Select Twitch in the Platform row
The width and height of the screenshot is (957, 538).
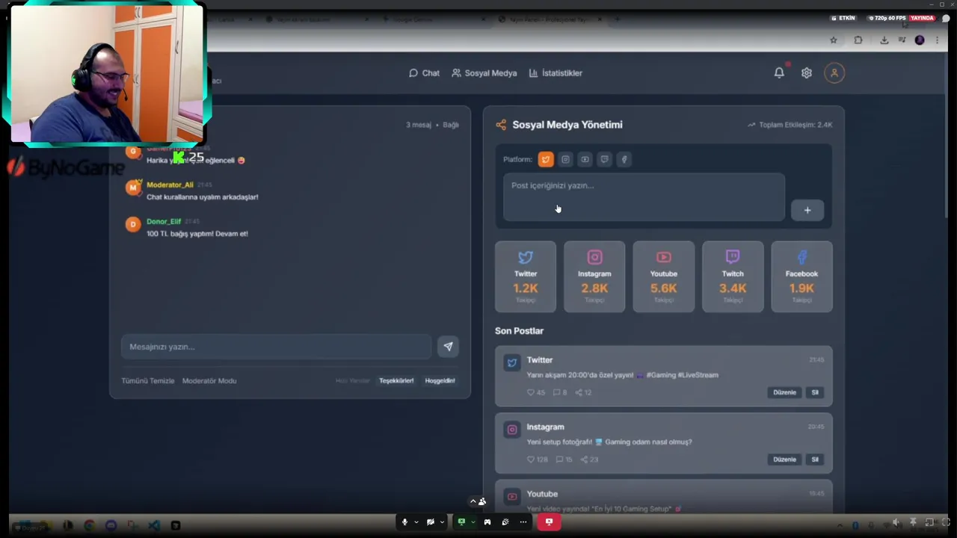[x=604, y=159]
